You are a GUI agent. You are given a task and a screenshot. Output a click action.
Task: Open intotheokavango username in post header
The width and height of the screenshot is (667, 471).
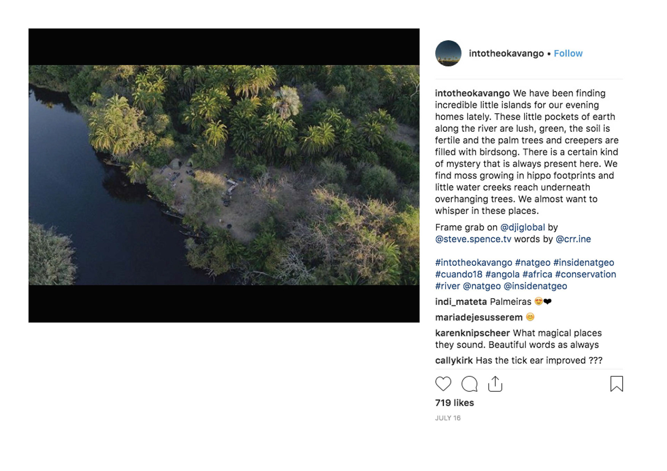tap(506, 53)
